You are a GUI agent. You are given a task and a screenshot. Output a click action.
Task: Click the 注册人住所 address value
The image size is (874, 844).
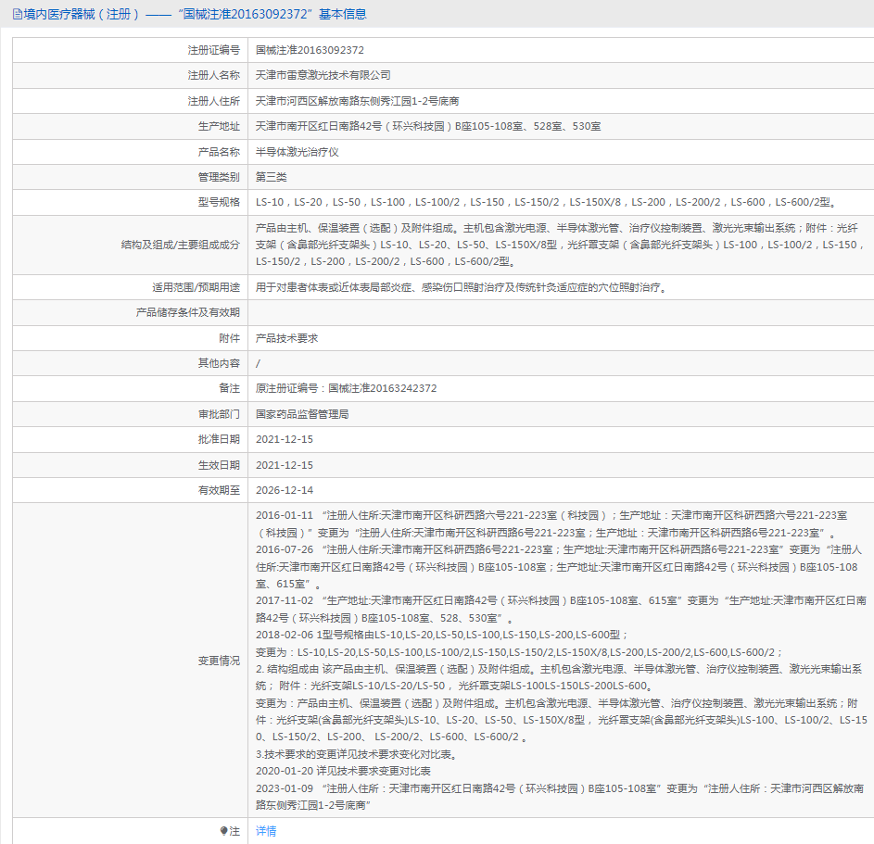(x=357, y=101)
